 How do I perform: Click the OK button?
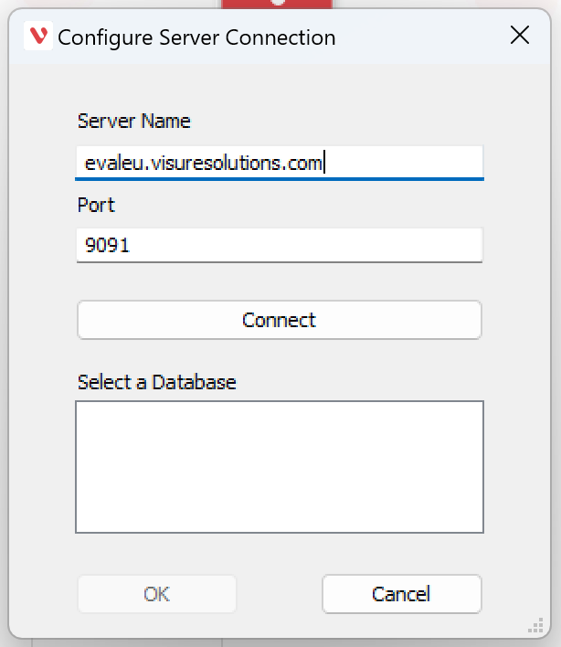pos(157,594)
